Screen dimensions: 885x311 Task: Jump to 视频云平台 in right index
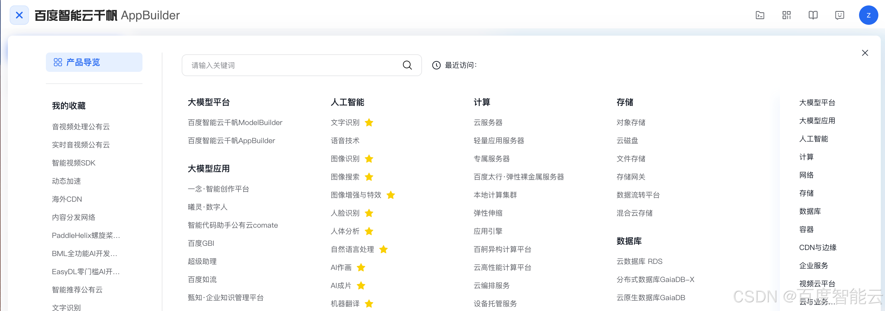(x=817, y=284)
